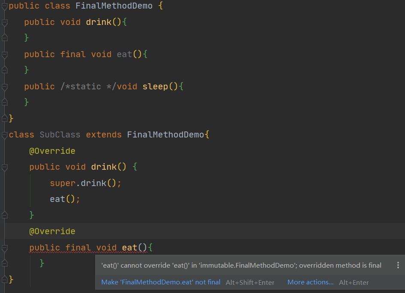Image resolution: width=405 pixels, height=293 pixels.
Task: Click fold end marker of SubClass closing brace
Action: click(4, 279)
